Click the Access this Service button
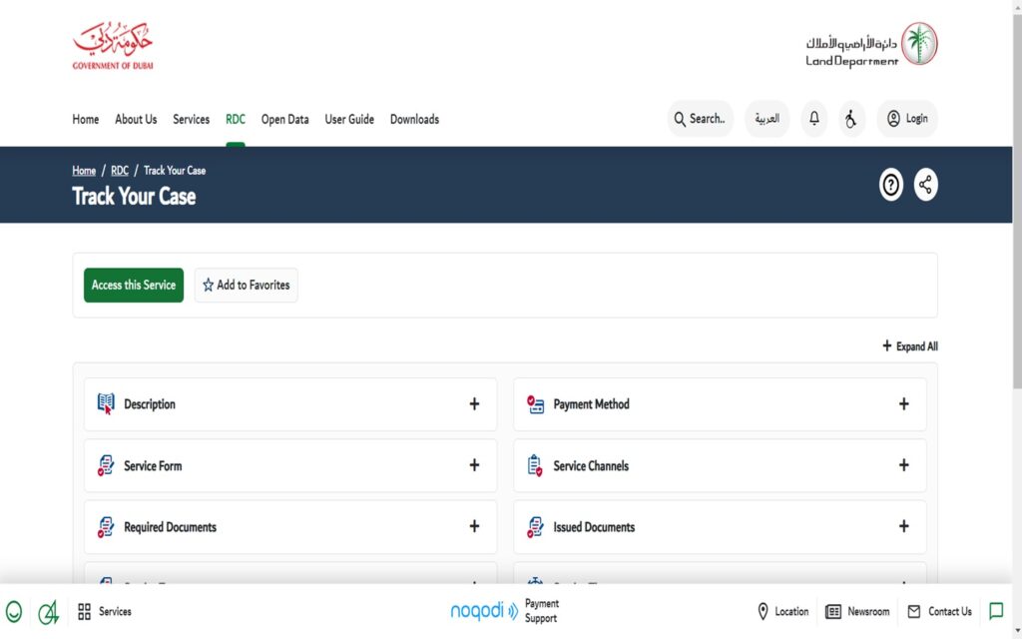This screenshot has width=1022, height=639. click(134, 285)
